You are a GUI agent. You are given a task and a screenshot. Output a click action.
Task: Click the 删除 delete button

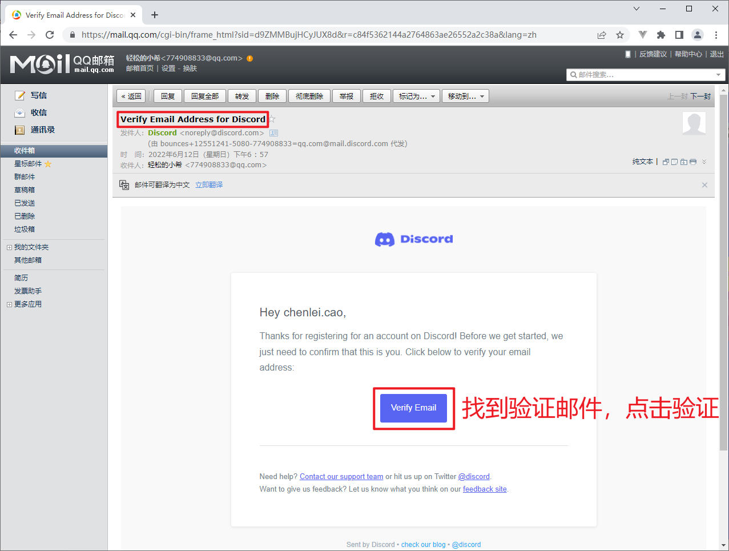(272, 96)
